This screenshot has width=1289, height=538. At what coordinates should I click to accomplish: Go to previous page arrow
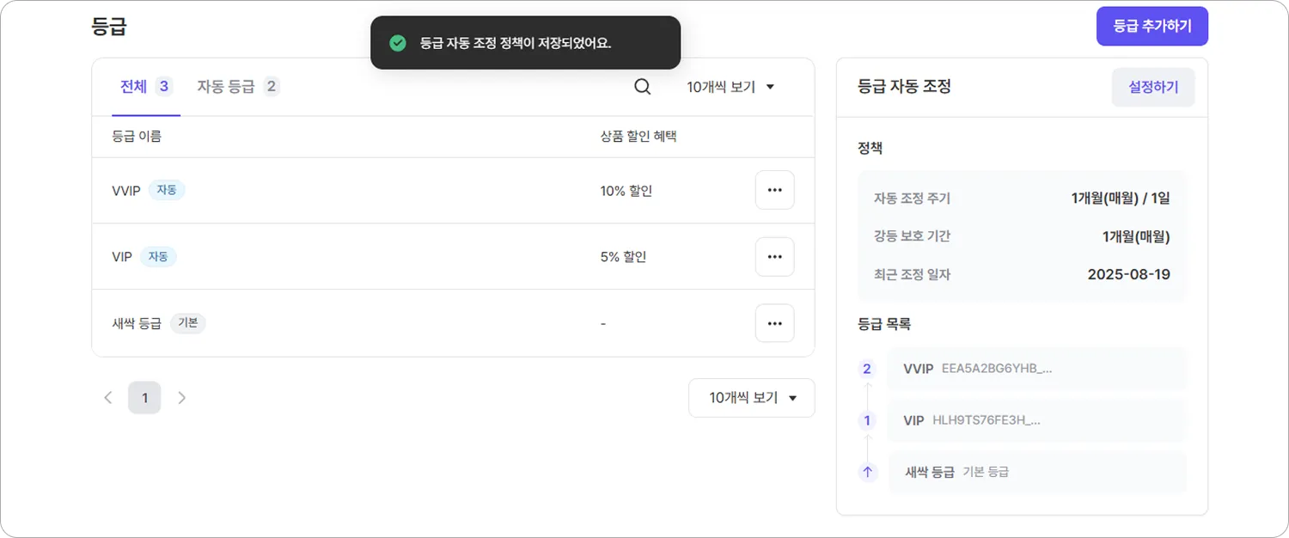tap(108, 398)
